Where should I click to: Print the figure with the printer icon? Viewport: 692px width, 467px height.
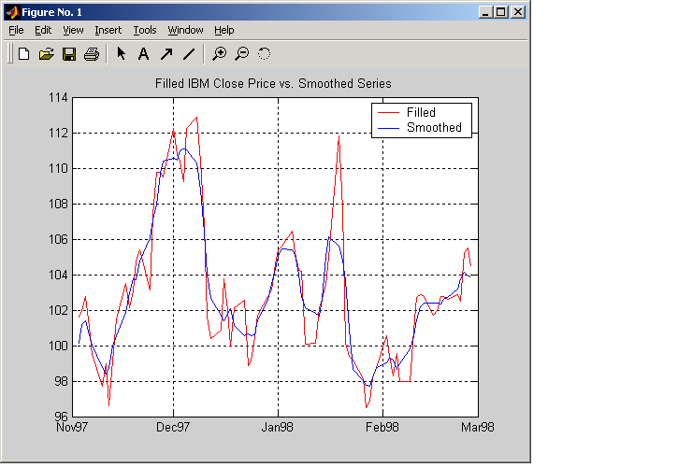click(x=91, y=54)
